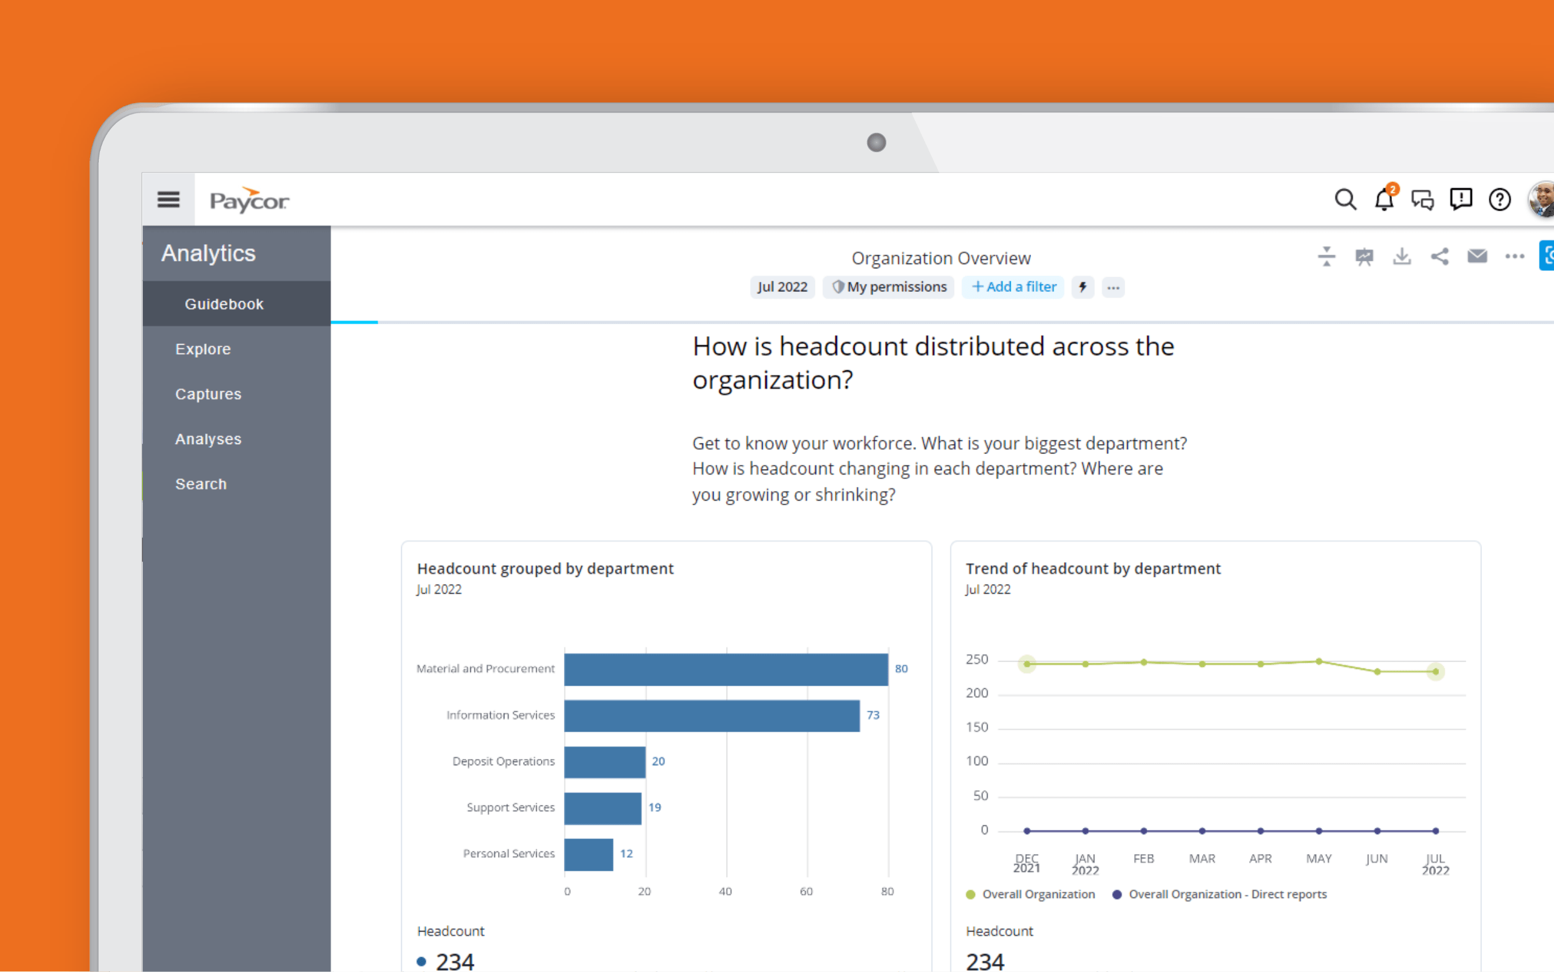Viewport: 1554px width, 972px height.
Task: Click the value 73 bar label
Action: click(873, 715)
